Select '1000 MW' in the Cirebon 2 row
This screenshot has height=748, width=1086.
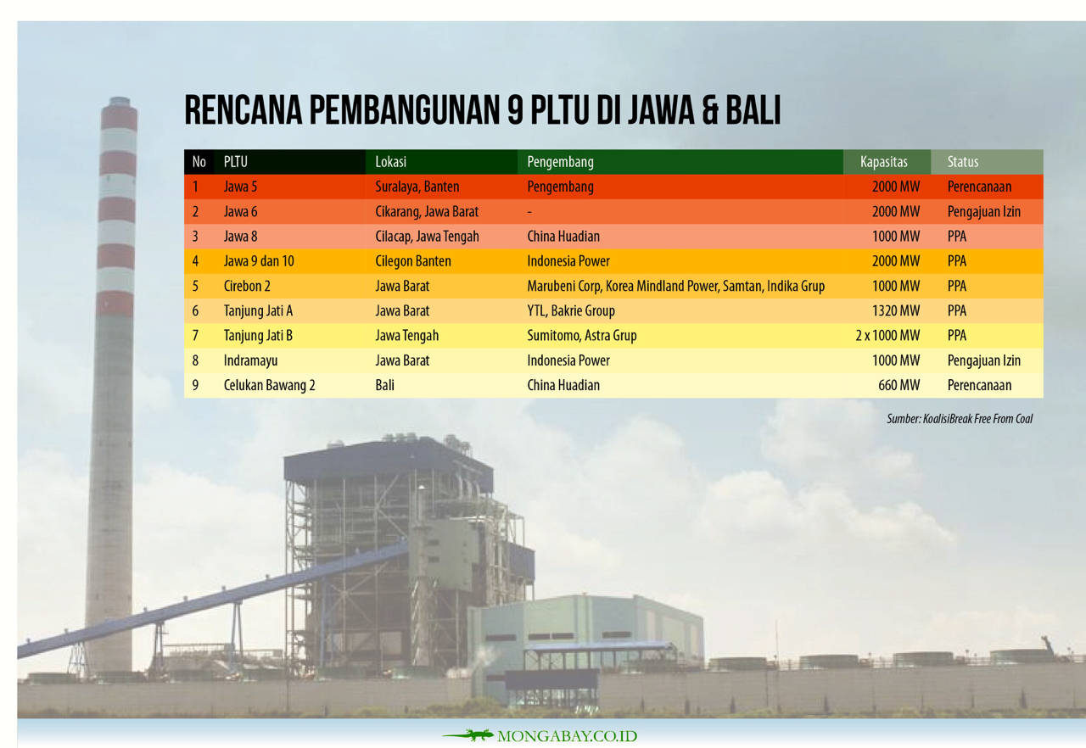pos(896,286)
